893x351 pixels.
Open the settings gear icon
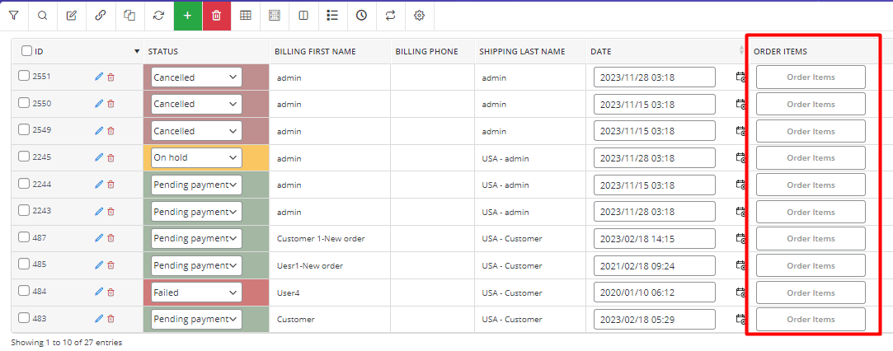pyautogui.click(x=420, y=16)
